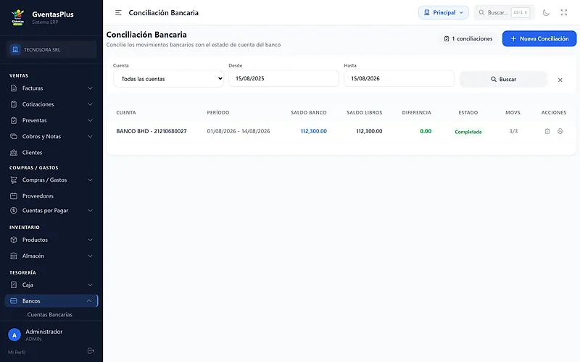Open the Preventas menu
The height and width of the screenshot is (362, 580).
click(x=51, y=120)
